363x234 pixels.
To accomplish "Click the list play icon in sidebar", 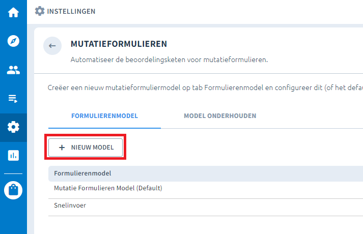I will point(13,99).
